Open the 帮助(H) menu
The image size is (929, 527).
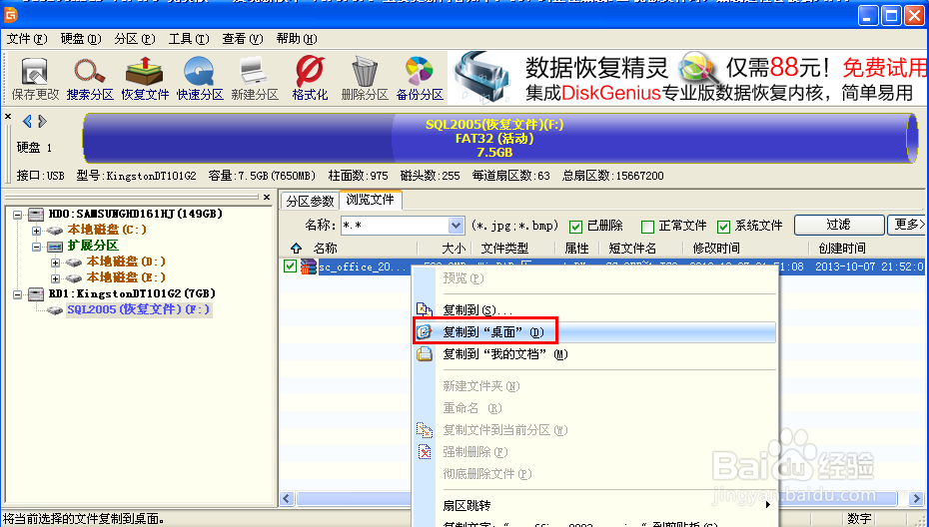(297, 39)
